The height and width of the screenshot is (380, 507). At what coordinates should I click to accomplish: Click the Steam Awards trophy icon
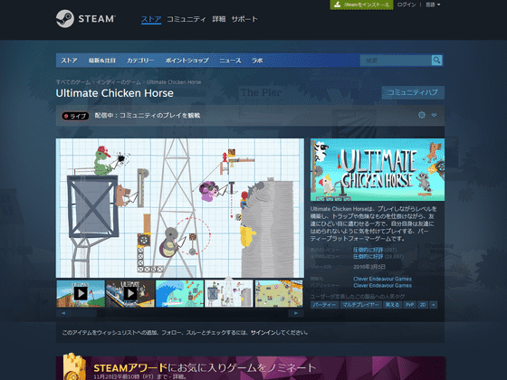74,367
